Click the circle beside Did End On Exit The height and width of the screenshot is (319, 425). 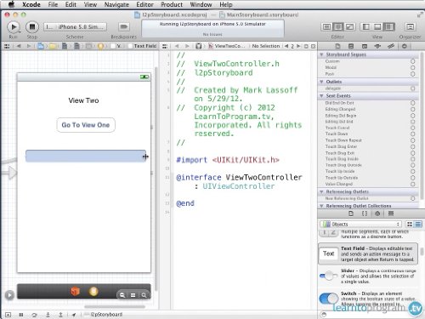pyautogui.click(x=412, y=103)
